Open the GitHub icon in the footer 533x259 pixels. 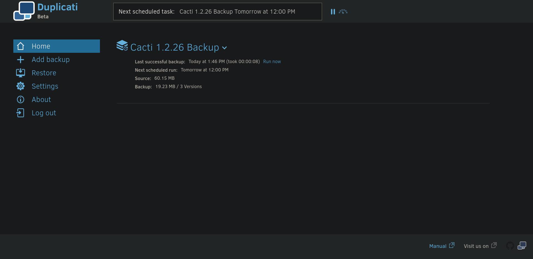click(510, 246)
